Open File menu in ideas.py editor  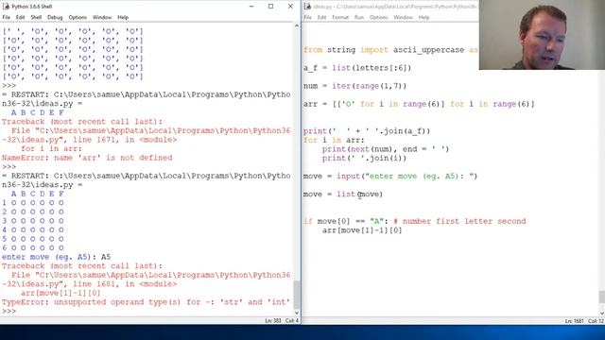pyautogui.click(x=307, y=17)
